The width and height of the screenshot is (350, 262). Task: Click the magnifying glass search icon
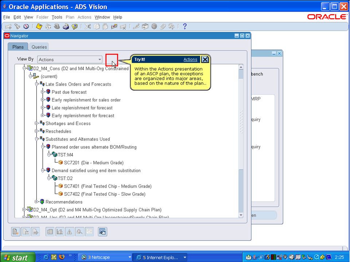[x=79, y=232]
